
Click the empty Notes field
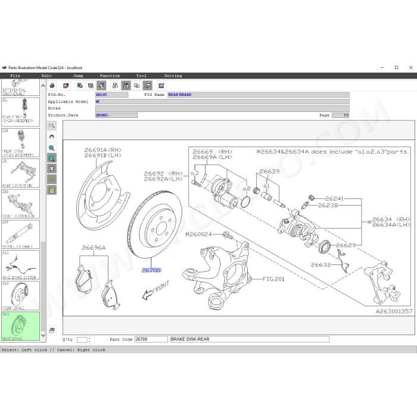[222, 108]
